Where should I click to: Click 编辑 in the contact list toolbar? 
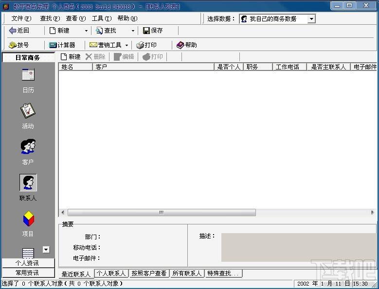[x=124, y=57]
